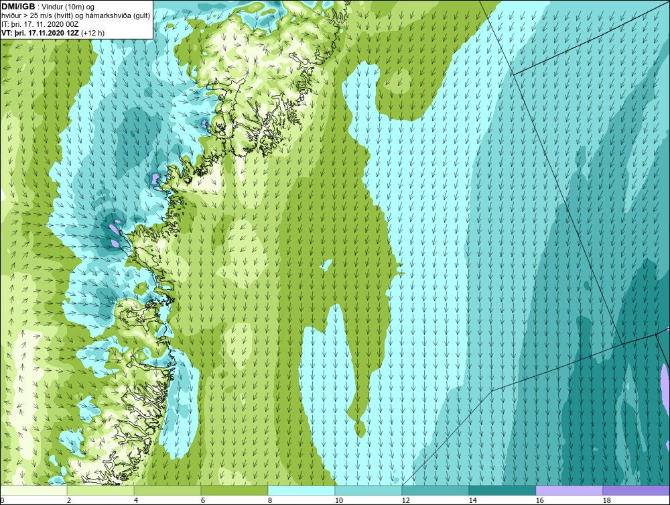Click the 0–2 m/s palest legend swatch
Screen dimensions: 670x505
pyautogui.click(x=33, y=490)
